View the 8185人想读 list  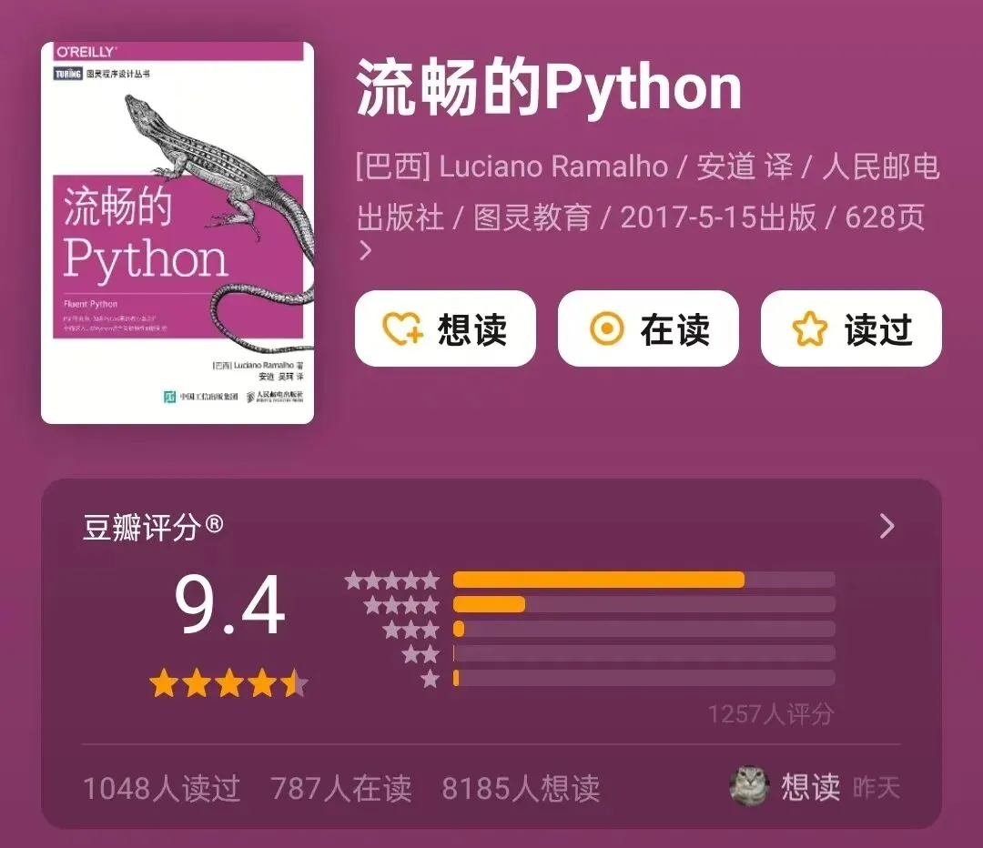click(x=521, y=788)
